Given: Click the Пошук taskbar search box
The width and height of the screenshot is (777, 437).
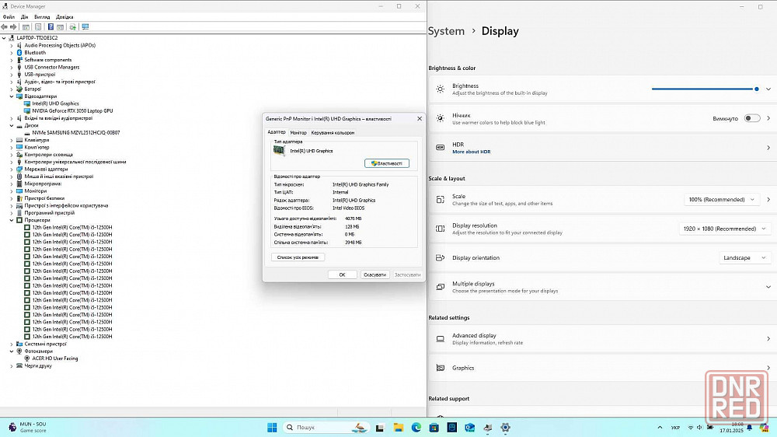Looking at the screenshot, I should (326, 428).
